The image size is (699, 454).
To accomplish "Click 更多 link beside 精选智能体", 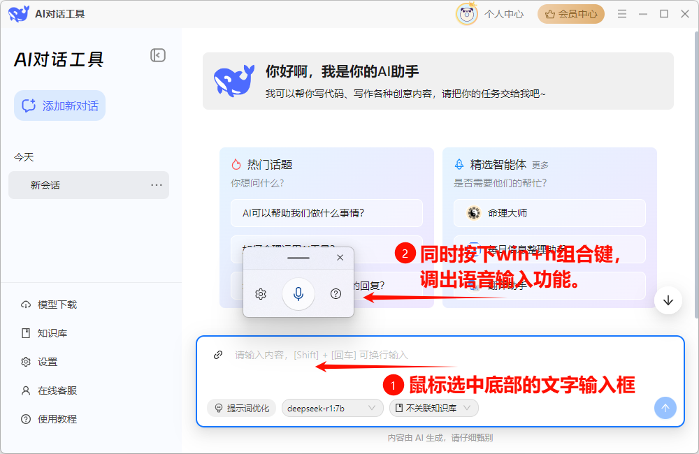I will coord(540,166).
